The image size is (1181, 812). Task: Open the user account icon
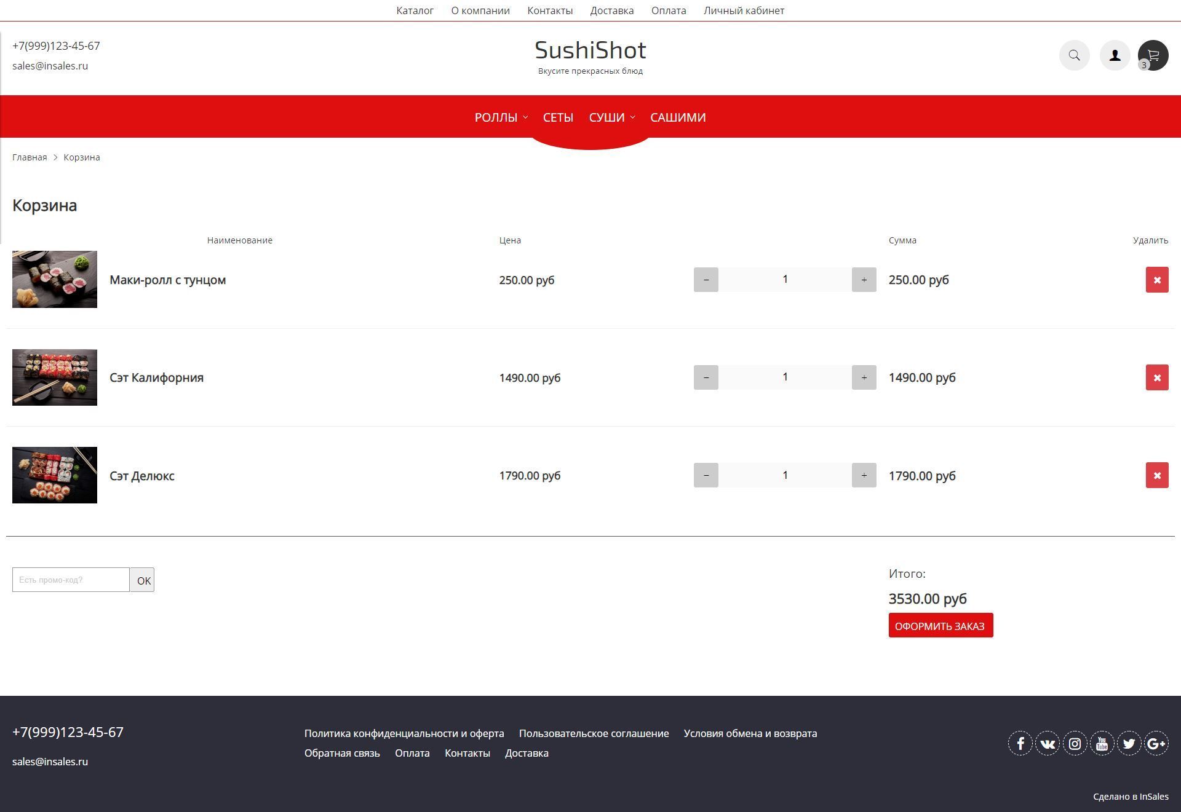pos(1115,55)
